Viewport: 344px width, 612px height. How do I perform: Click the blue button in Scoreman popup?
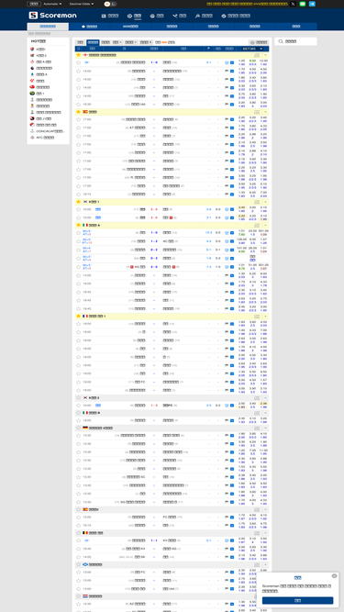(x=297, y=600)
